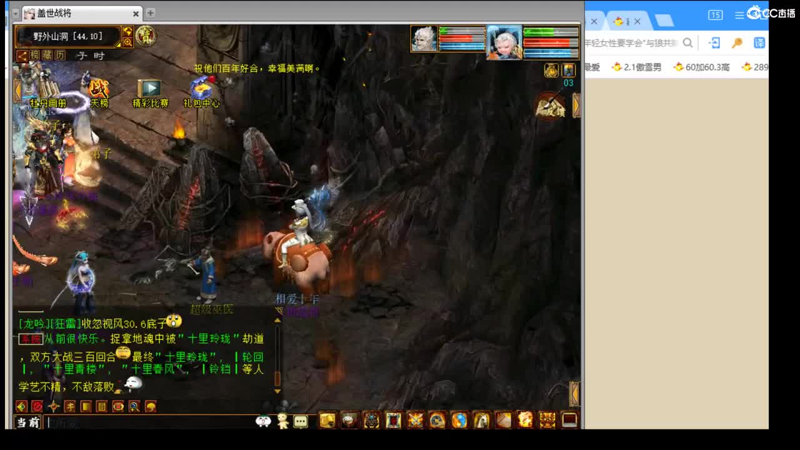Viewport: 800px width, 450px height.
Task: Open the 历 calendar button
Action: click(x=60, y=56)
